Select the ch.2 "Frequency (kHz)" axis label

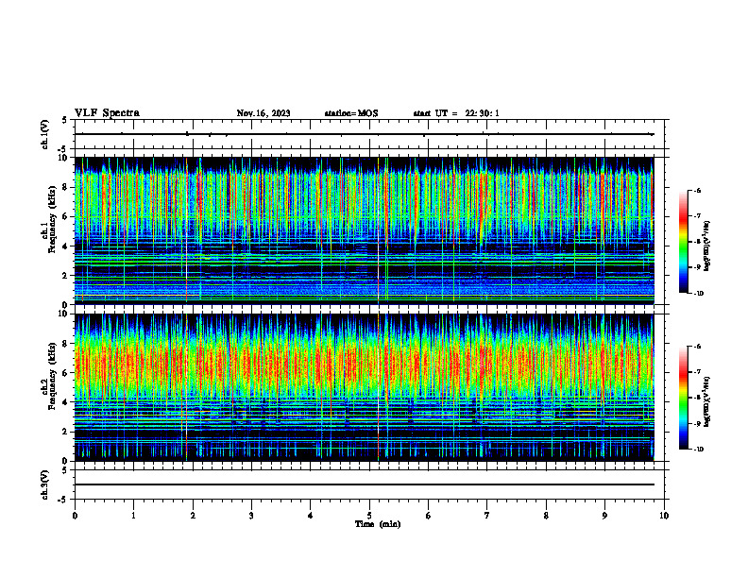pos(52,377)
